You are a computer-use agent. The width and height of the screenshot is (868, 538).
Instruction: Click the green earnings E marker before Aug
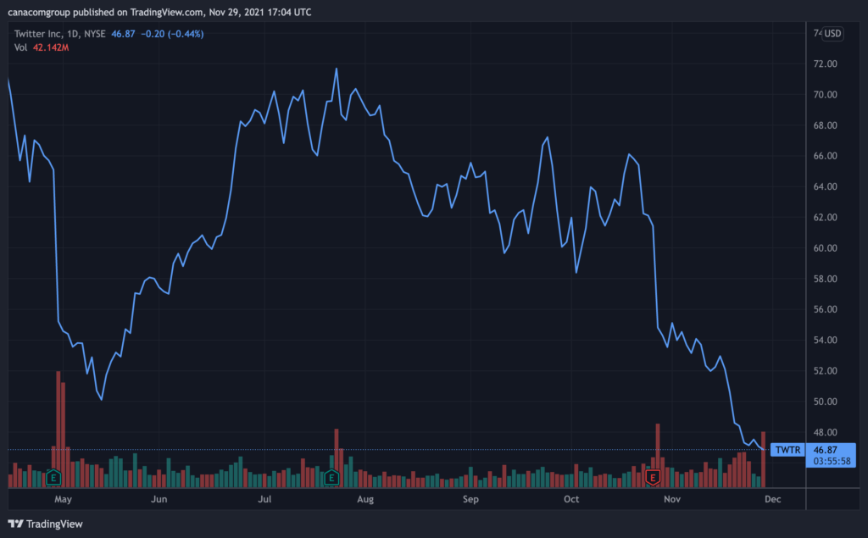[x=331, y=477]
